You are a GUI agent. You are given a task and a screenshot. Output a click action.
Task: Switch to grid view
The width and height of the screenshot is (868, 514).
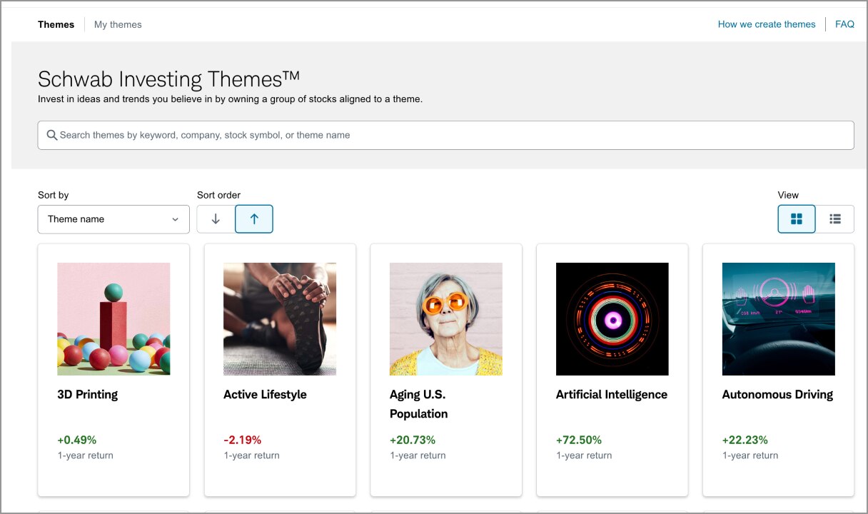pos(797,219)
